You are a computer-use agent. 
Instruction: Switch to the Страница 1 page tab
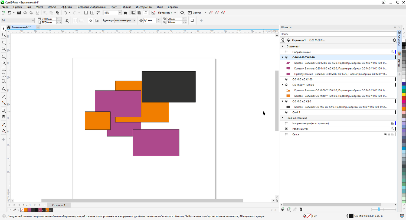(x=58, y=205)
